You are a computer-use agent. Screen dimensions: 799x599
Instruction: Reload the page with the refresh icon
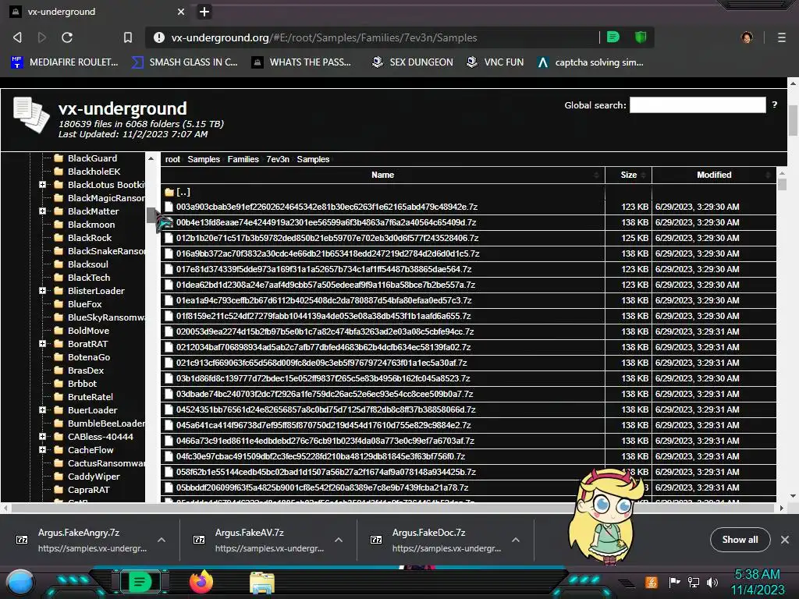click(x=67, y=37)
